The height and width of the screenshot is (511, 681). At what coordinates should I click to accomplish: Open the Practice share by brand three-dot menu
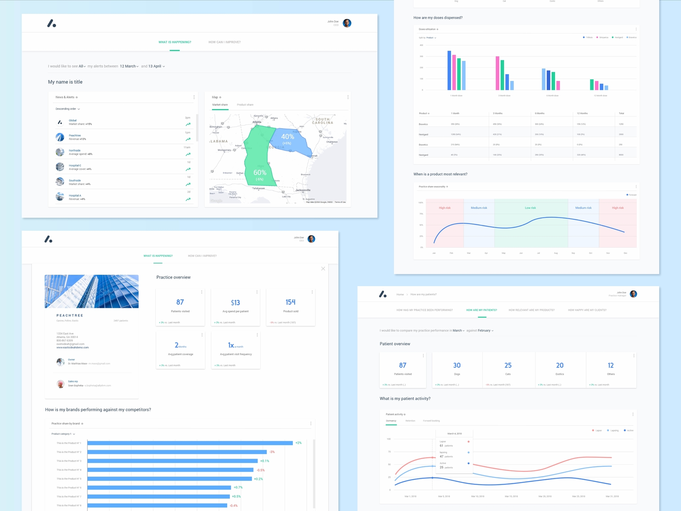coord(311,424)
